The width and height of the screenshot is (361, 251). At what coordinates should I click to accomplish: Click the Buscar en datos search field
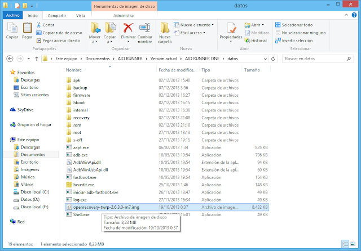point(318,59)
